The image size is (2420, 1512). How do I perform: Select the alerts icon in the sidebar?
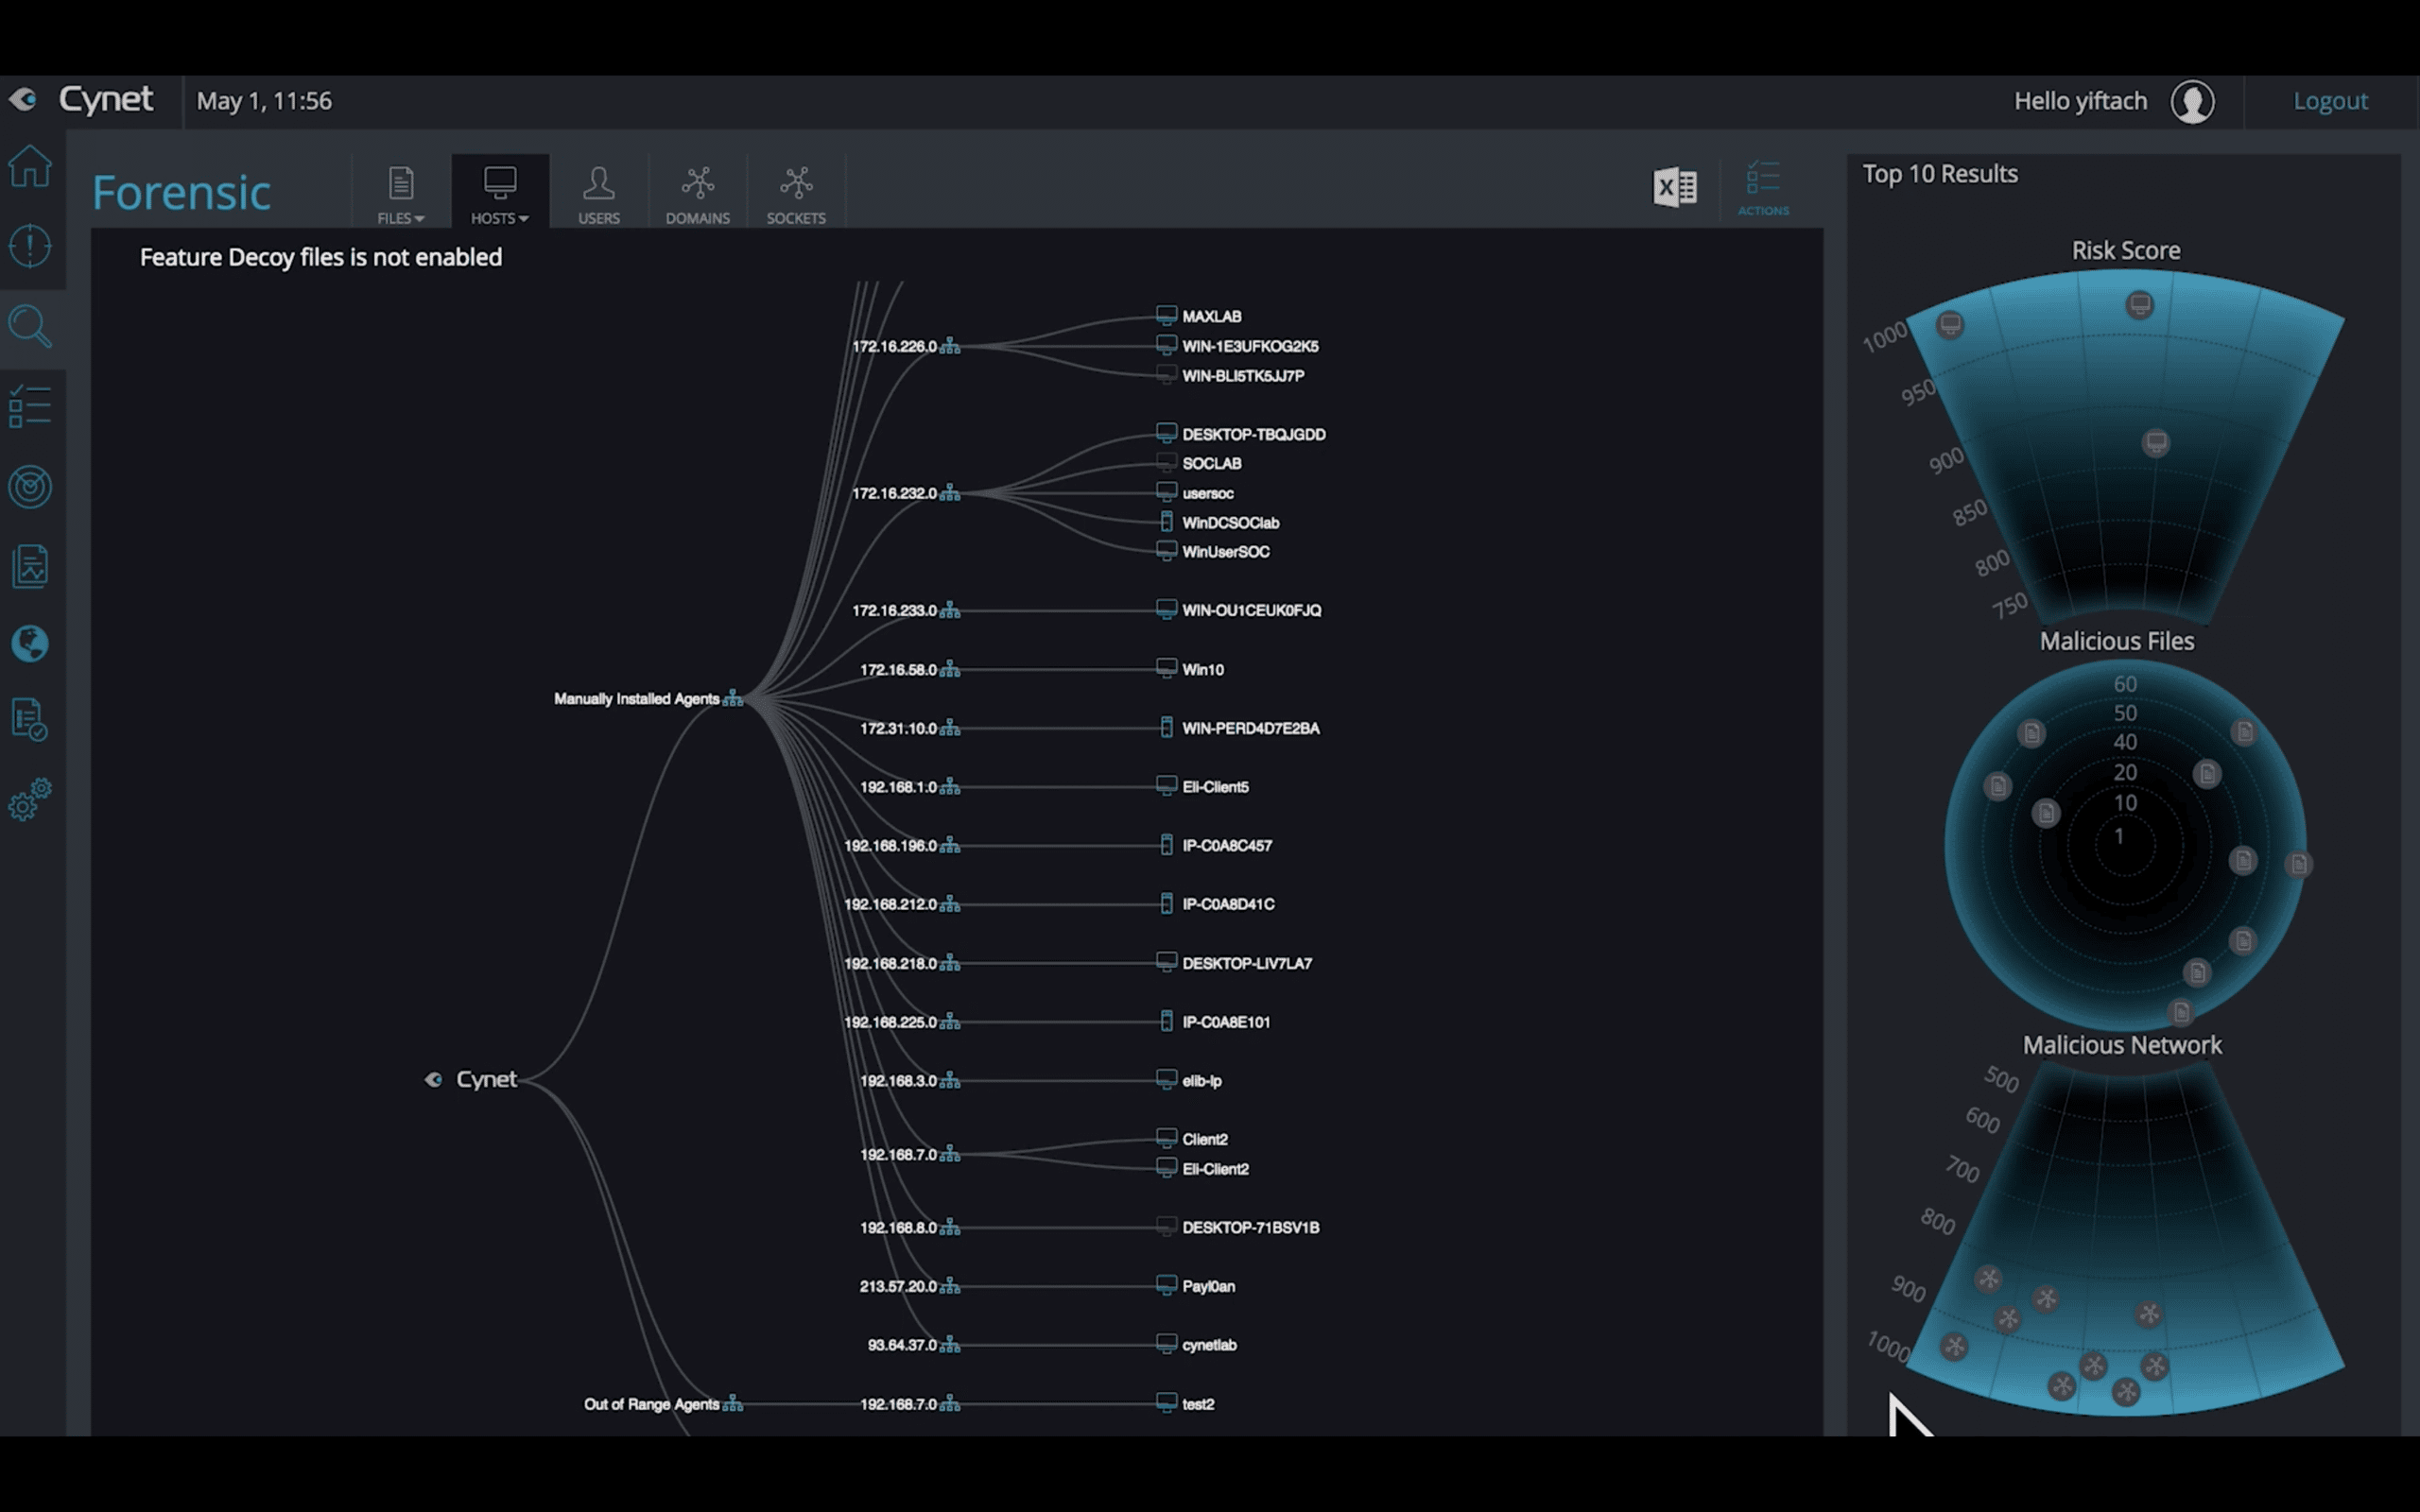(x=30, y=247)
